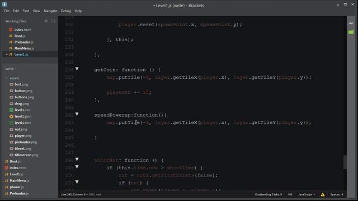Collapse the assets folder in file tree
Image resolution: width=358 pixels, height=201 pixels.
click(x=6, y=78)
